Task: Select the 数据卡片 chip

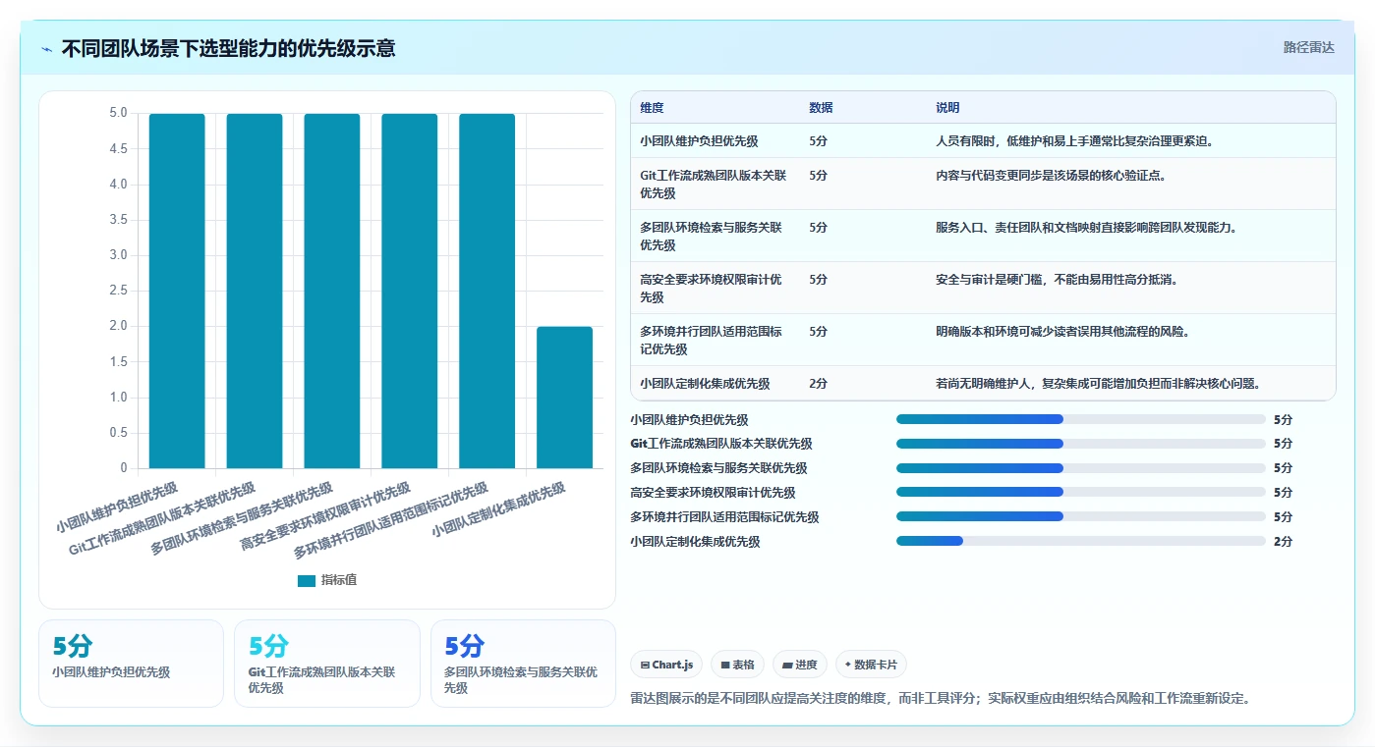Action: click(x=871, y=665)
